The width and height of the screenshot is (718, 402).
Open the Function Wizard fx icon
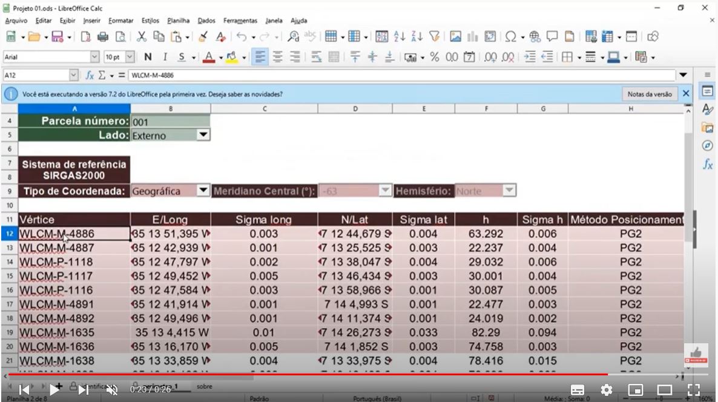pyautogui.click(x=90, y=75)
